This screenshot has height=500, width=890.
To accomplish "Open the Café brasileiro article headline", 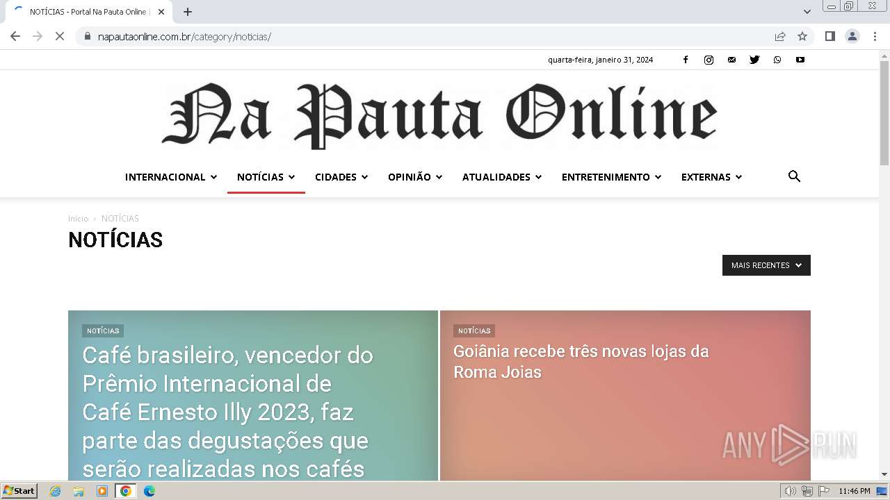I will [227, 412].
